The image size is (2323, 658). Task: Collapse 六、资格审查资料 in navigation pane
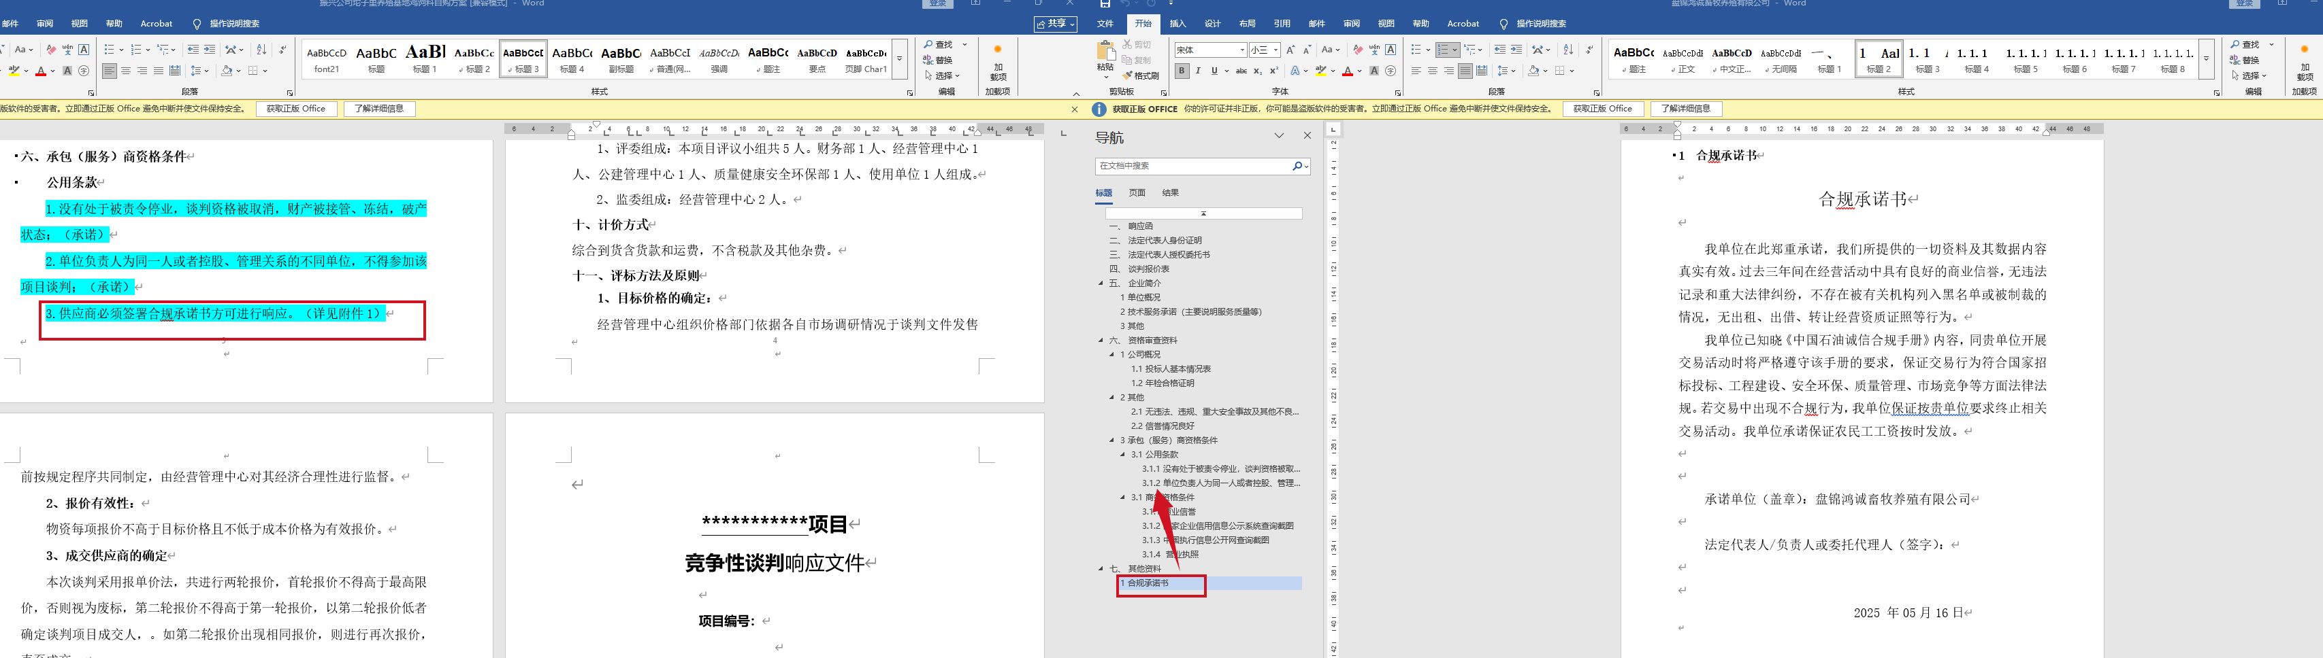pos(1101,341)
